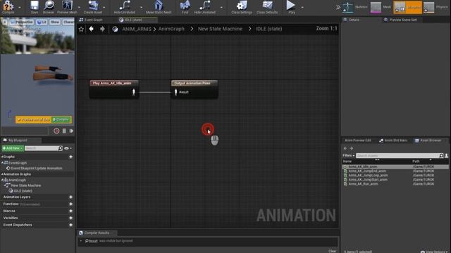
Task: Open the viewport Show menu
Action: click(55, 22)
